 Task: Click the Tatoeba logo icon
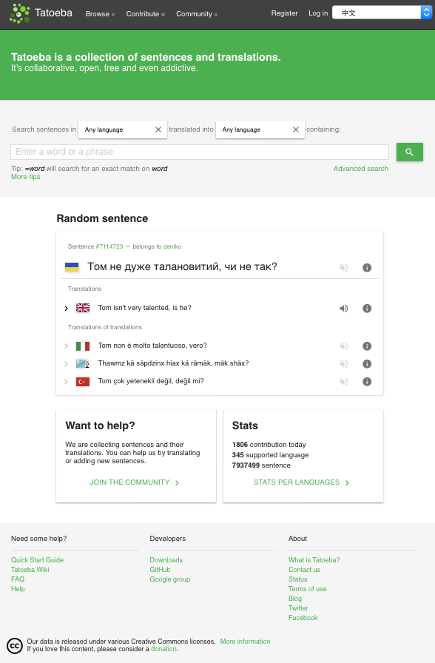[19, 13]
